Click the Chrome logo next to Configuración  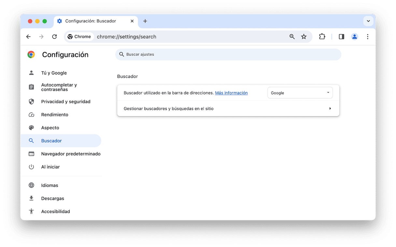[x=31, y=55]
